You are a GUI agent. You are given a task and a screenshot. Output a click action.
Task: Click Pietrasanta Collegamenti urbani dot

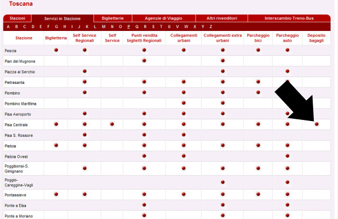[x=184, y=82]
